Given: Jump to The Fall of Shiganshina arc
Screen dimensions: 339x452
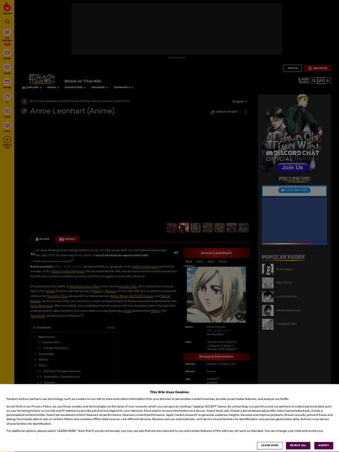Looking at the screenshot, I should pos(62,371).
